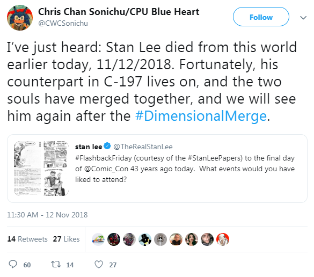Open the Sonichu profile avatar

click(20, 18)
